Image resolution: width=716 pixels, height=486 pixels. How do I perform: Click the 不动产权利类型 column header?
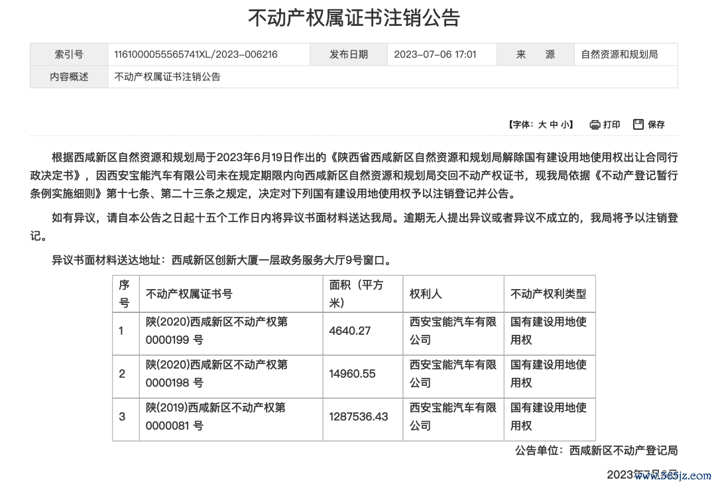pyautogui.click(x=548, y=294)
